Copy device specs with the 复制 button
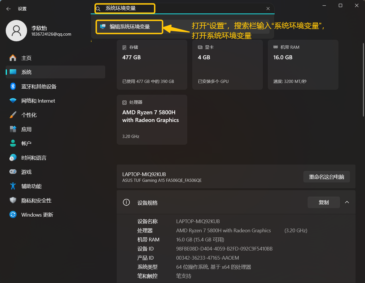 point(324,202)
